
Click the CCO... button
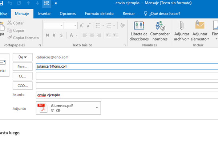tap(23, 85)
